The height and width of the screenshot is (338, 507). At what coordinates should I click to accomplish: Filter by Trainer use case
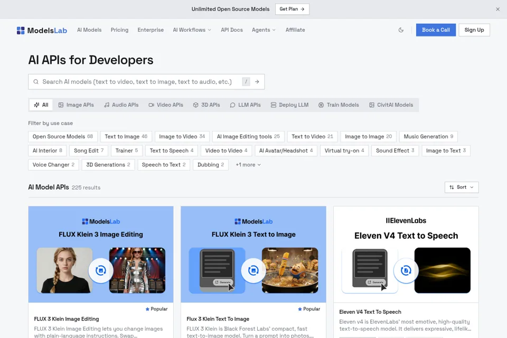[x=127, y=151]
